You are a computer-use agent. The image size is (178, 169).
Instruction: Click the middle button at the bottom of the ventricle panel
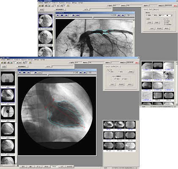(x=121, y=84)
